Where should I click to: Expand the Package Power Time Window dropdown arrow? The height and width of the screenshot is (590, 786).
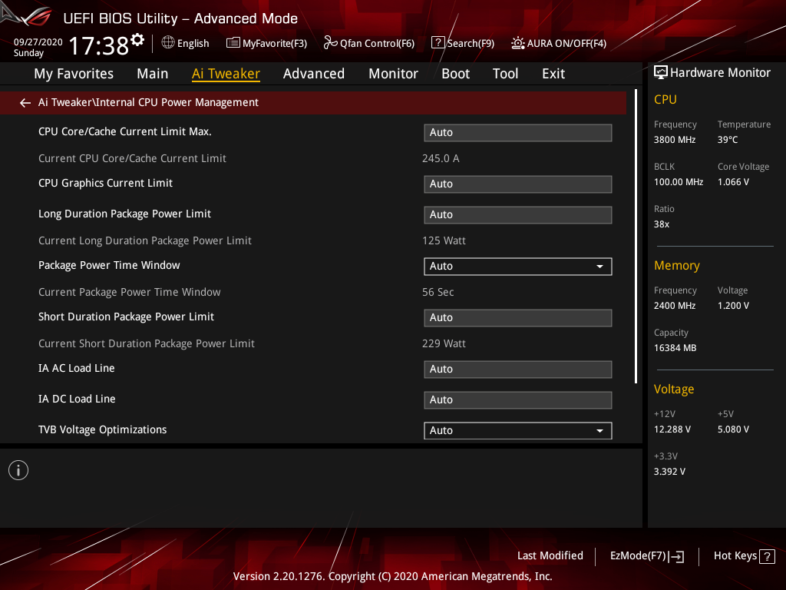599,267
